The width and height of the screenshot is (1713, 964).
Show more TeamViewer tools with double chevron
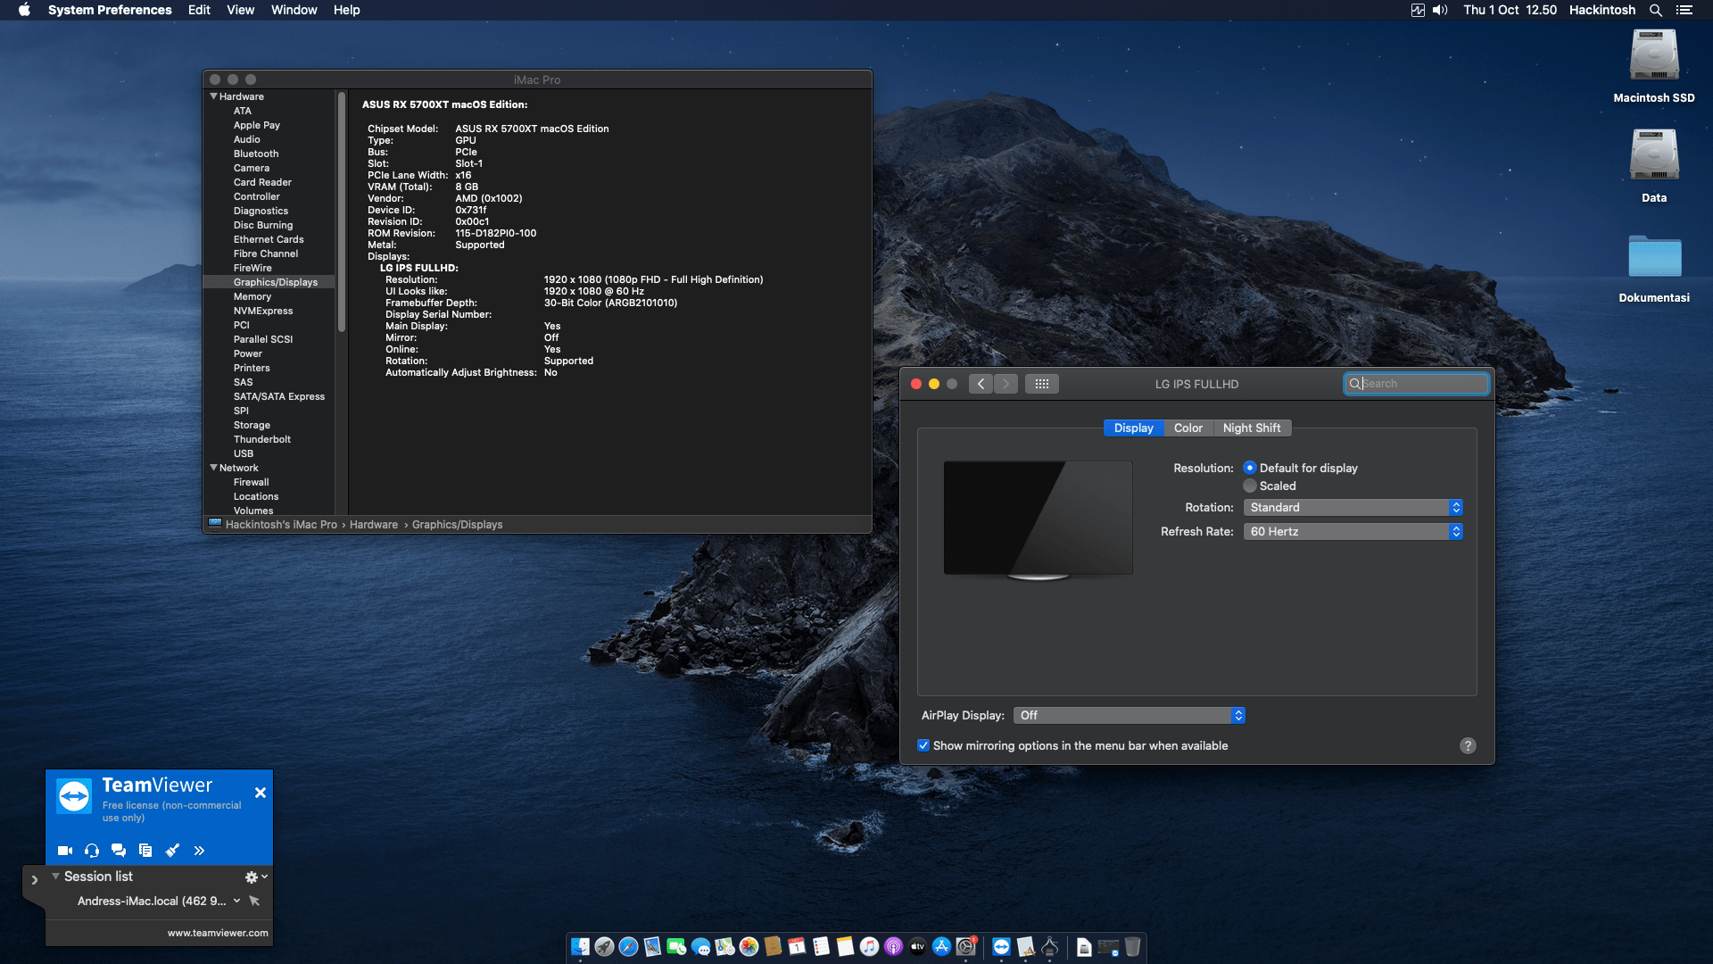click(x=199, y=851)
